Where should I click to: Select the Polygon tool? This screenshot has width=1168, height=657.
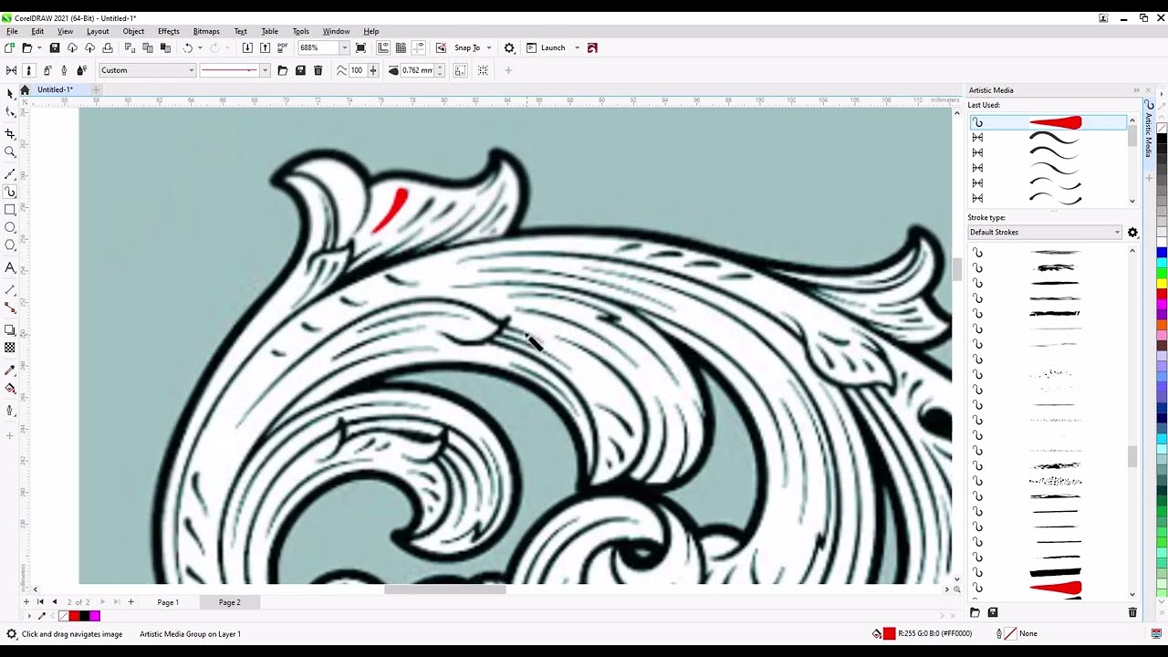tap(10, 245)
